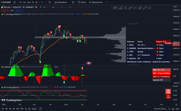Click the event flag marker near June
Viewport: 181px width, 111px height.
[x=89, y=63]
